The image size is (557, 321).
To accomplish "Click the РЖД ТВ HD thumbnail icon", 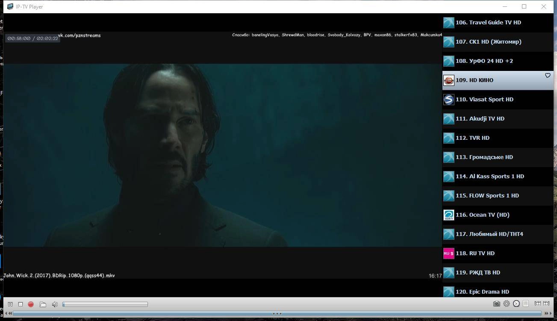I will tap(448, 273).
